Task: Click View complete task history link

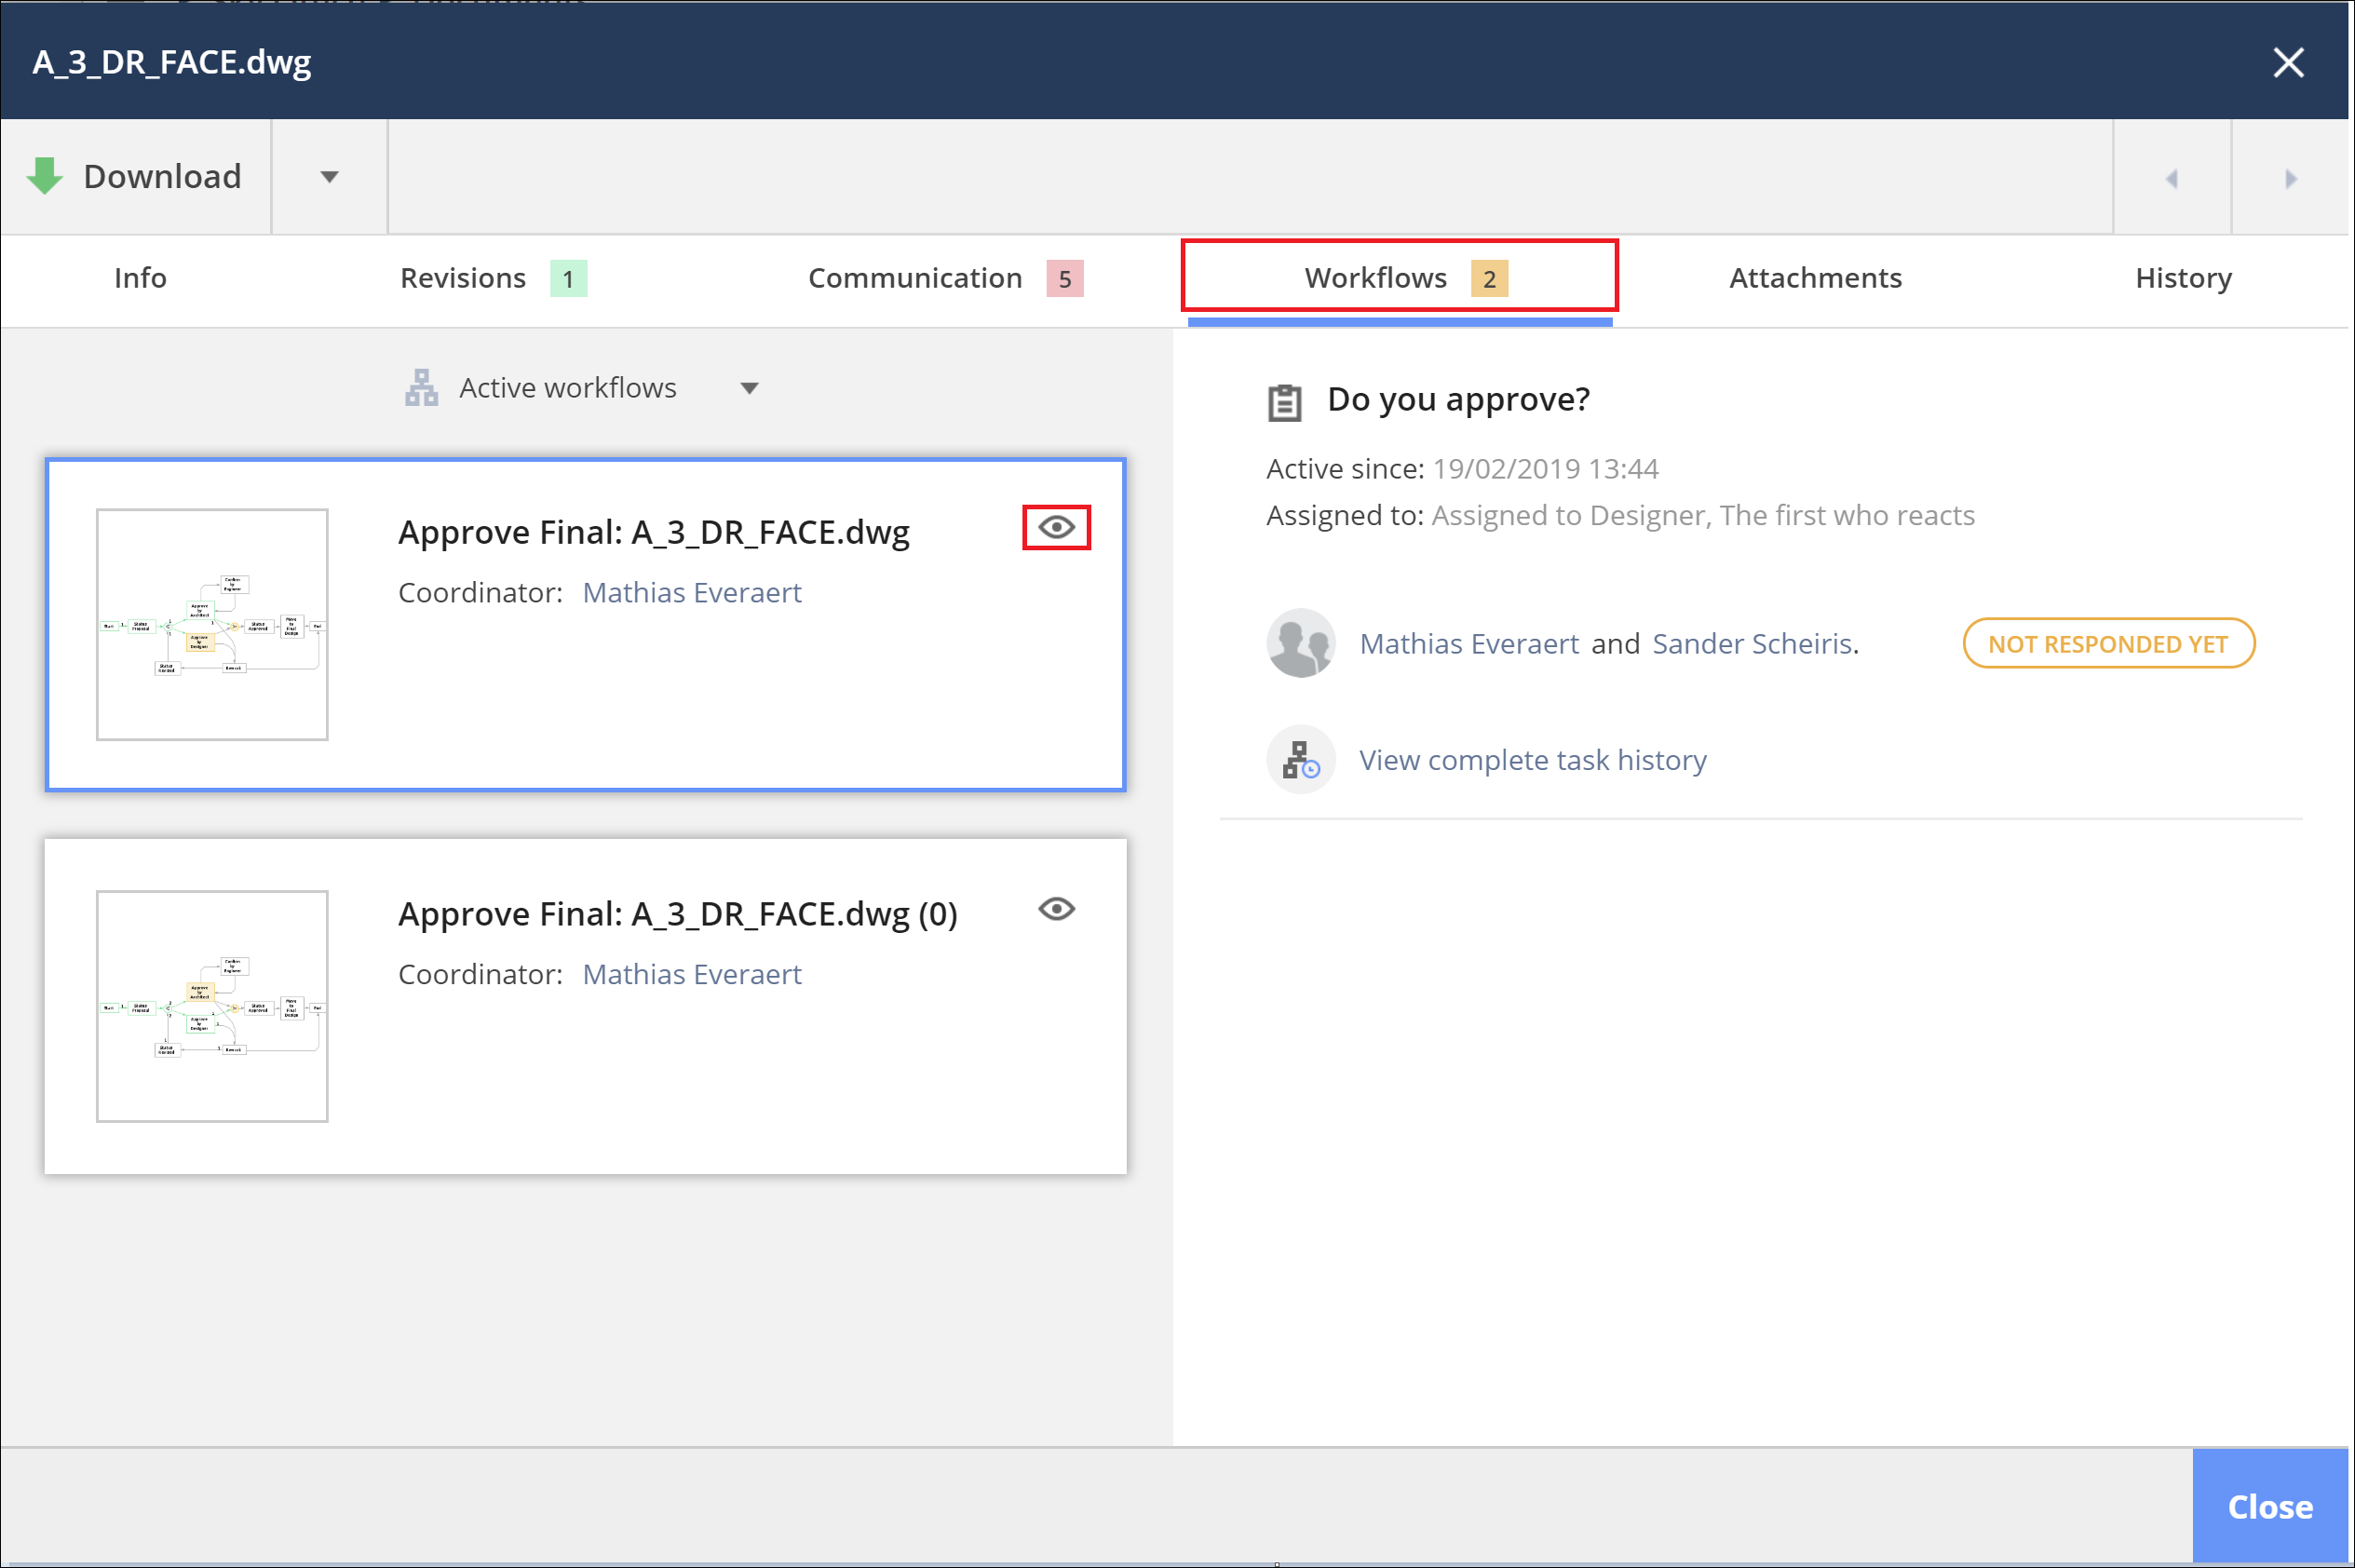Action: point(1529,758)
